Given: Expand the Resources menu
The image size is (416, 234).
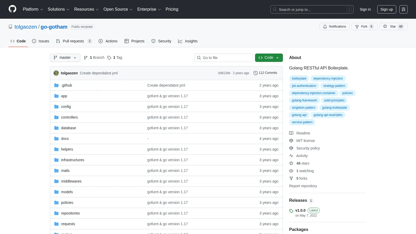Looking at the screenshot, I should pos(86,9).
